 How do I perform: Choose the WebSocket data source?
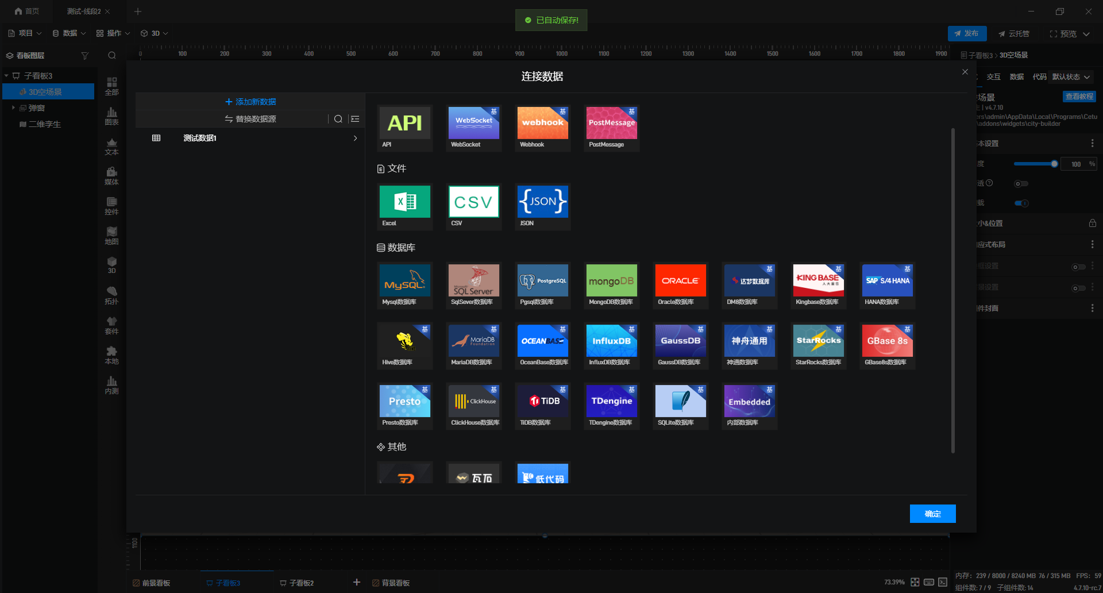(x=474, y=128)
